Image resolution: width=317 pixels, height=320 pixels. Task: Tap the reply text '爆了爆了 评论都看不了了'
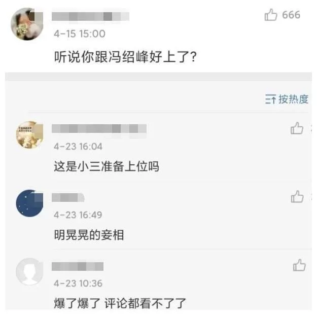[120, 303]
